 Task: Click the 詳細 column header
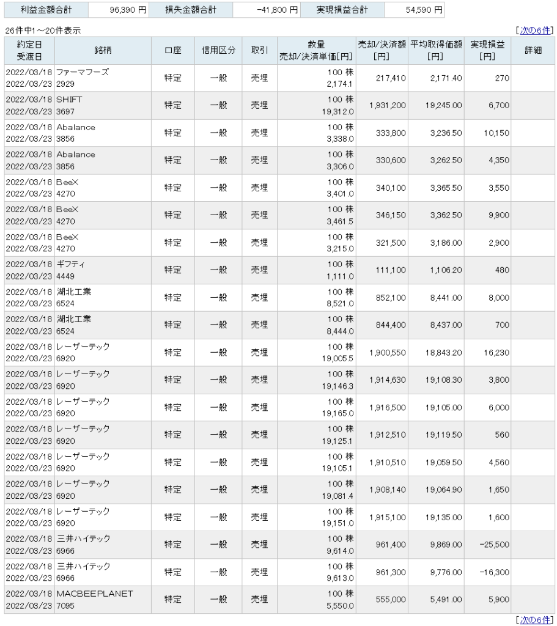[x=533, y=50]
